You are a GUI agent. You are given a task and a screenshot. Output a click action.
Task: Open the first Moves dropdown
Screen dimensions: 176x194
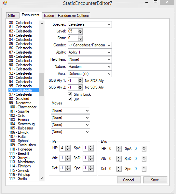click(x=70, y=111)
